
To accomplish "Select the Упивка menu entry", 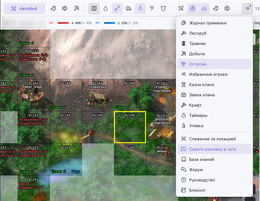I will click(x=214, y=126).
